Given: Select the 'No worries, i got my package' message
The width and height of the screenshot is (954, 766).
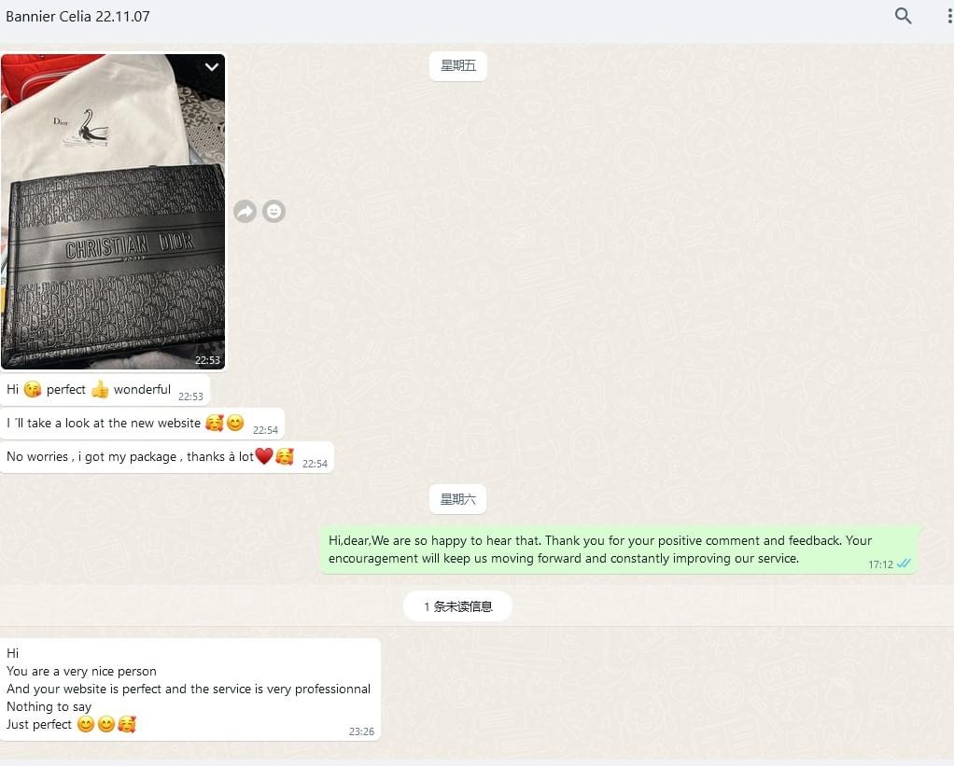Looking at the screenshot, I should 167,457.
